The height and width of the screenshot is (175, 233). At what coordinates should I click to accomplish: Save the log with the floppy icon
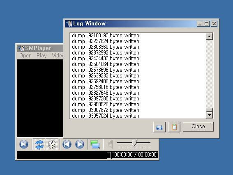(x=159, y=127)
